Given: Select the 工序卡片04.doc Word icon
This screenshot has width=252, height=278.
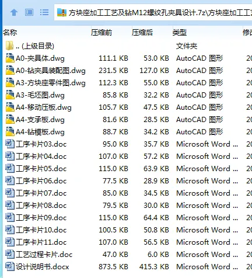Looking at the screenshot, I should click(x=10, y=156).
